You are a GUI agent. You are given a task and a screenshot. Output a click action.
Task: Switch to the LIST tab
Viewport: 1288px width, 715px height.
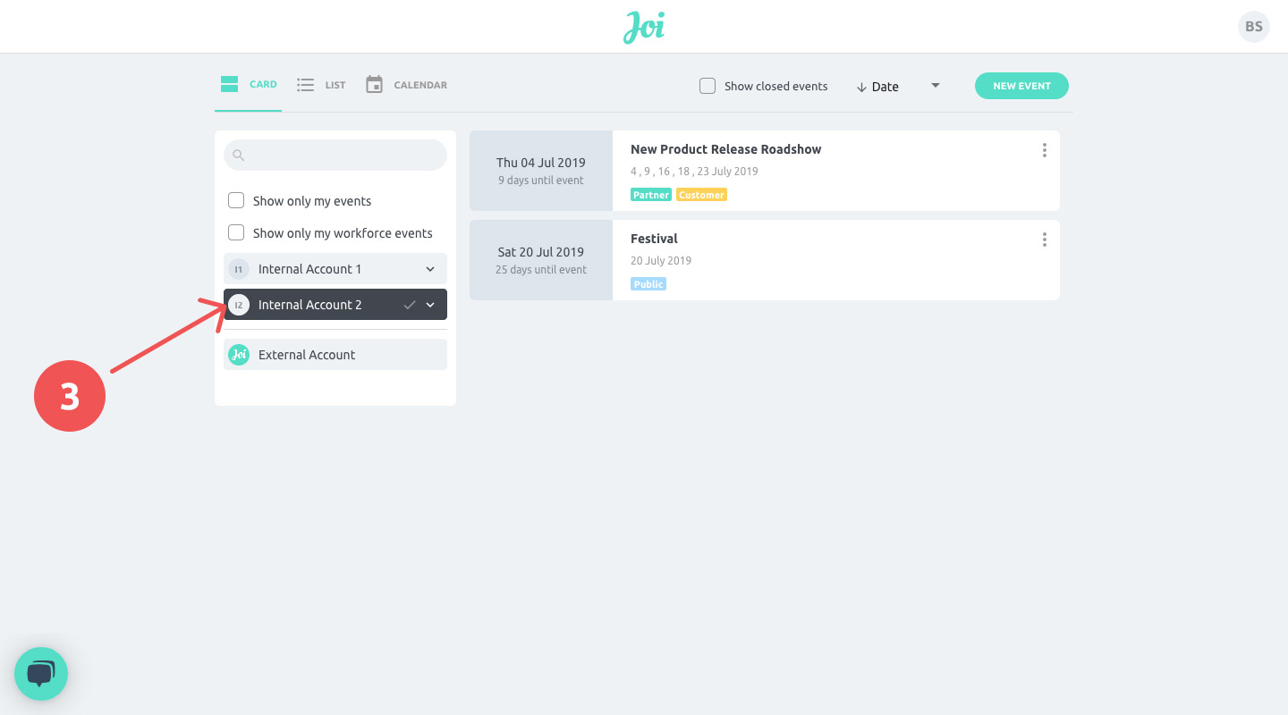tap(333, 84)
